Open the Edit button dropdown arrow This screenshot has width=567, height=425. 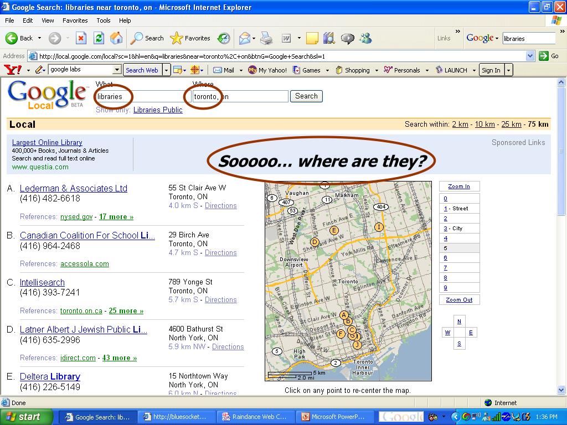coord(299,38)
